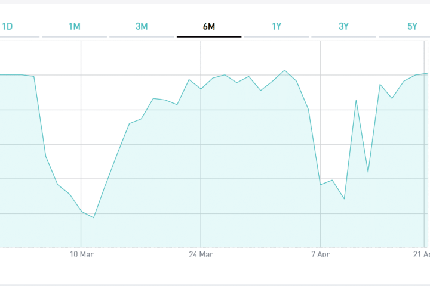Image resolution: width=430 pixels, height=286 pixels.
Task: Click the lowest dip just after 7 Apr
Action: 344,198
